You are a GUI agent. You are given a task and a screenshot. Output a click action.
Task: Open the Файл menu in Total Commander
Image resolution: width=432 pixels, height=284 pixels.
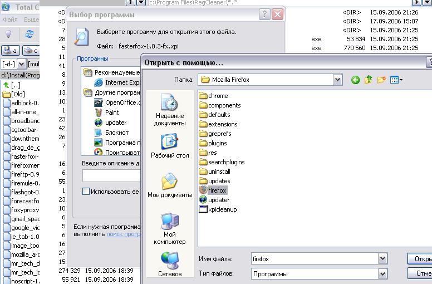tap(10, 19)
